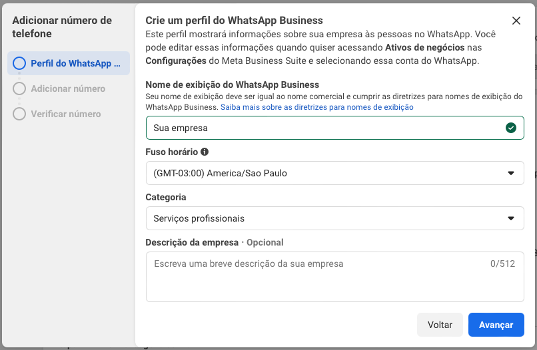Select the Verificar número step
The image size is (537, 350).
click(x=57, y=114)
